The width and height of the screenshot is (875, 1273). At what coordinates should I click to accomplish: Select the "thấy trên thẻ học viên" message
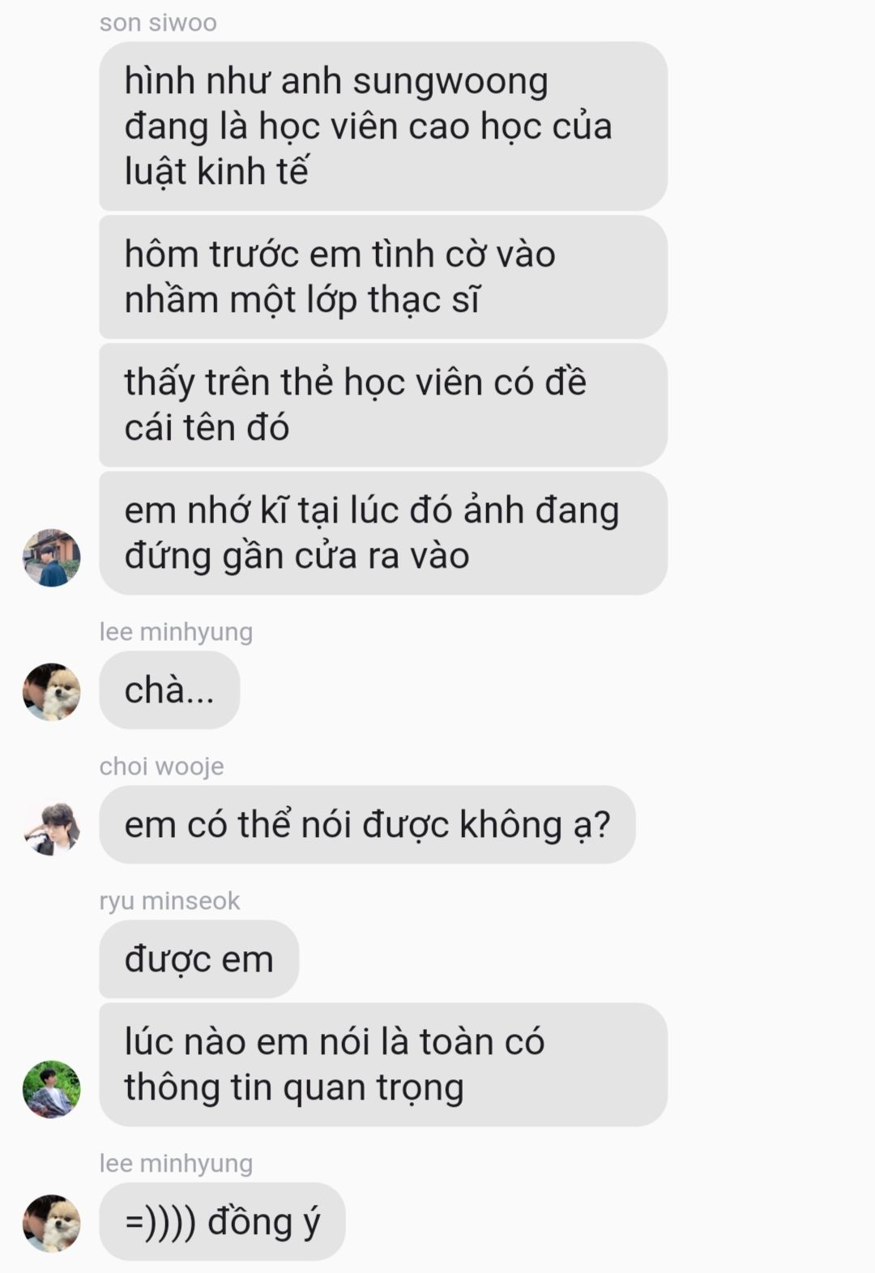click(x=383, y=405)
